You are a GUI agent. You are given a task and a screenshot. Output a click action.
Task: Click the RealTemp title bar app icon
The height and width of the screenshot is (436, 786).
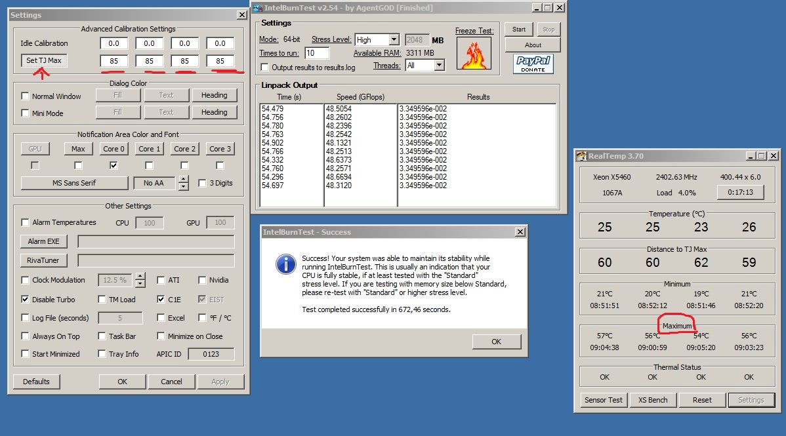(581, 156)
